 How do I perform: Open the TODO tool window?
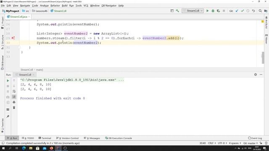pyautogui.click(x=28, y=138)
